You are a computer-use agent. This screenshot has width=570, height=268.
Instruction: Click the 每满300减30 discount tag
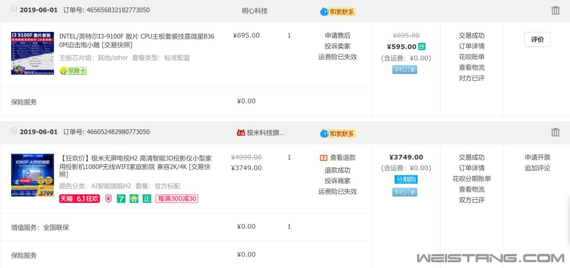tap(177, 198)
